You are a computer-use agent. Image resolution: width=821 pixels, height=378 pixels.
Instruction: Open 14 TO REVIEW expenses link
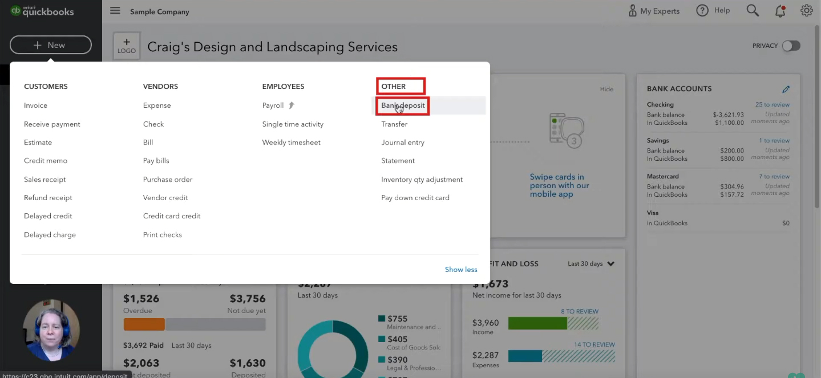[x=594, y=344]
